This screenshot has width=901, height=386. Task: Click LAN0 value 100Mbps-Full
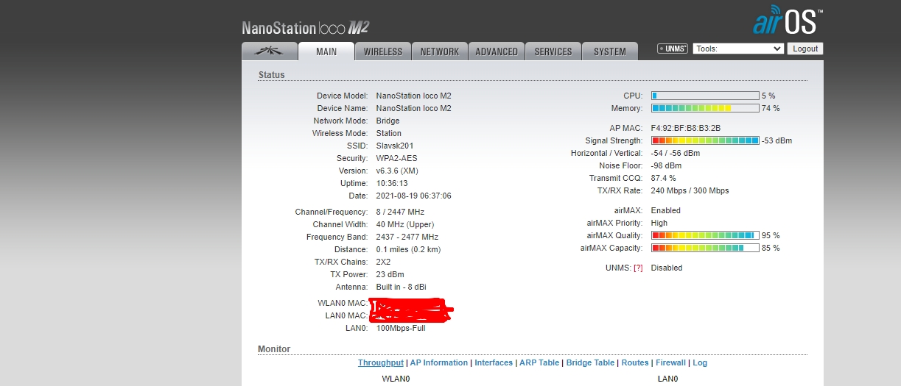[401, 328]
